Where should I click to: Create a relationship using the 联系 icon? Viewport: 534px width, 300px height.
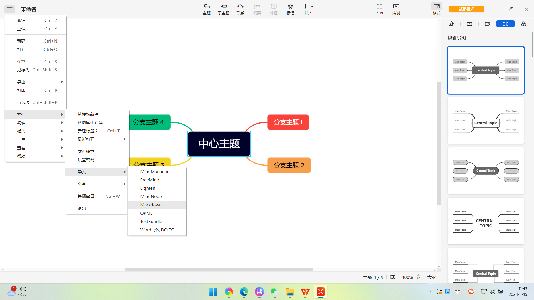click(240, 9)
